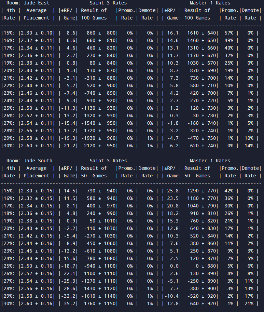Click the 16.1 RP per game value

173,33
